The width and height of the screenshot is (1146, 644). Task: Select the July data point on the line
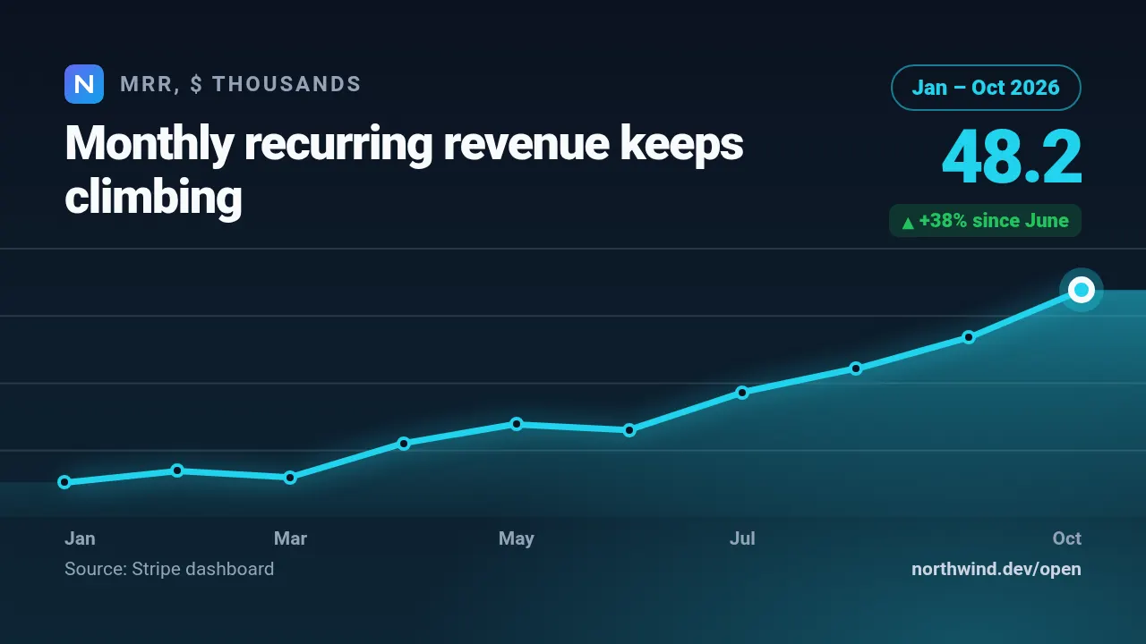point(742,392)
